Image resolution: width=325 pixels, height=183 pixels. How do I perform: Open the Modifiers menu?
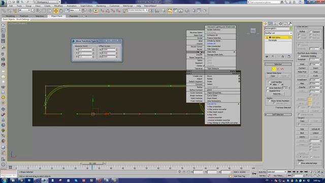pyautogui.click(x=58, y=6)
